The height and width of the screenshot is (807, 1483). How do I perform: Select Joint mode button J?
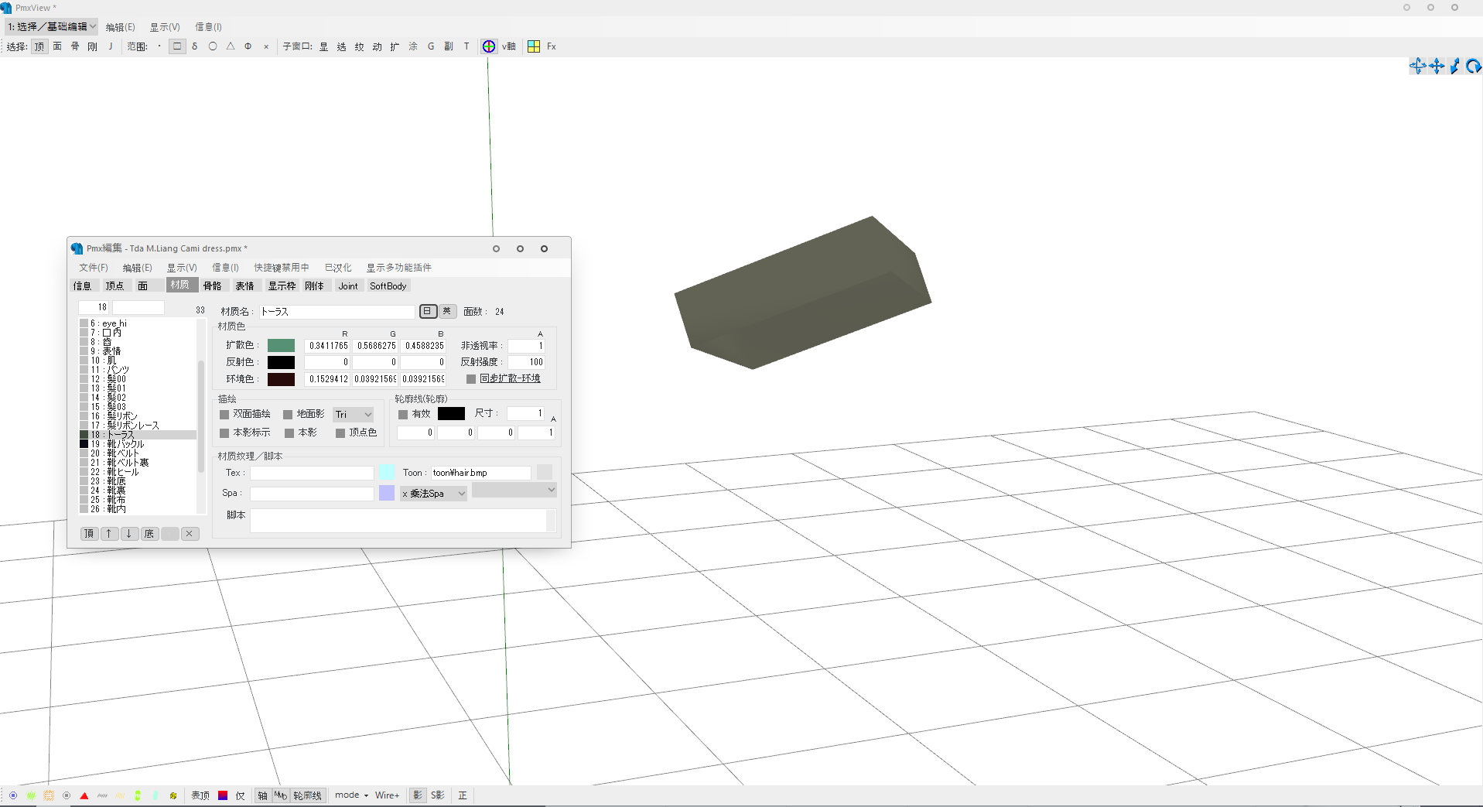pos(111,46)
